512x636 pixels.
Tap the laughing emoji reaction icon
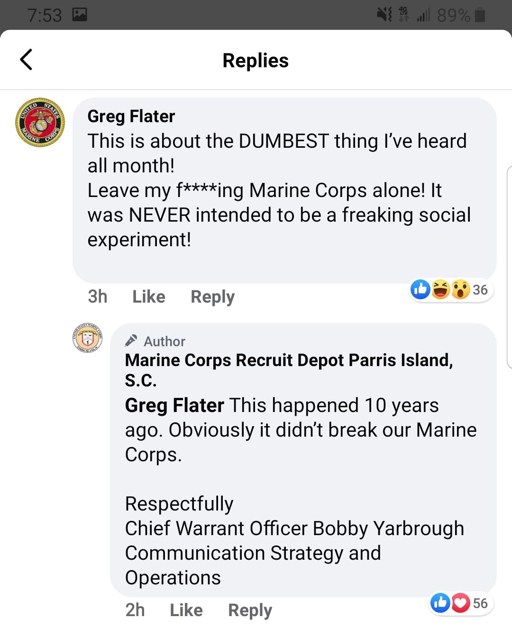click(441, 289)
